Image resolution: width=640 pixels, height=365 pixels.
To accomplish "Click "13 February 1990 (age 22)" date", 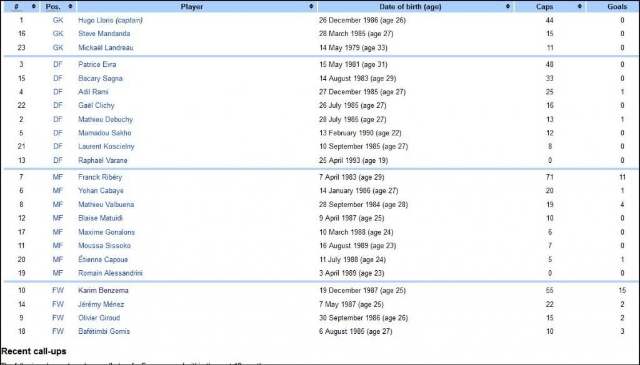I will 361,133.
